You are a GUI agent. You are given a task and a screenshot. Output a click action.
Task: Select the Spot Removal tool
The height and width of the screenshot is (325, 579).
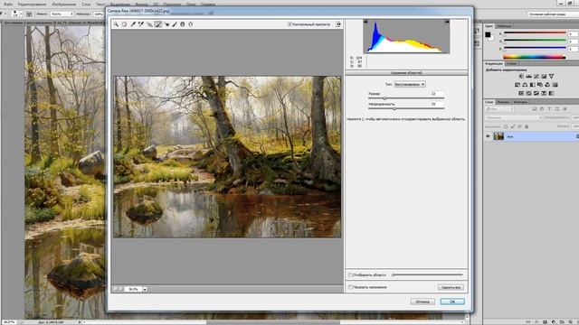click(x=158, y=24)
